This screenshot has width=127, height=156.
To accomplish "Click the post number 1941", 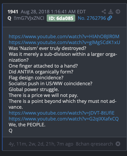I will tap(13, 12).
